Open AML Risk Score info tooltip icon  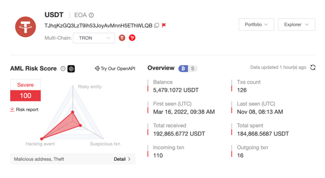63,68
